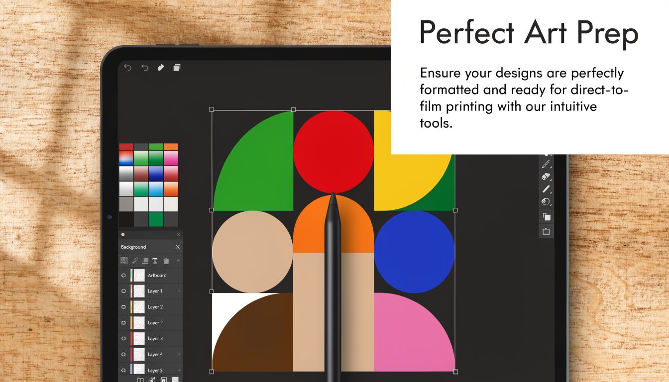Pick the solid black swatch

click(x=126, y=219)
